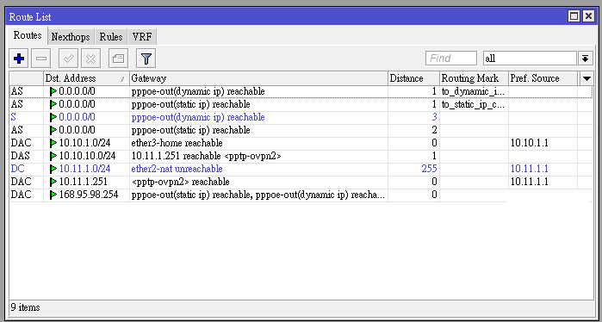Select the blue static route with distance 3
Screen dimensions: 602x322
(x=301, y=117)
